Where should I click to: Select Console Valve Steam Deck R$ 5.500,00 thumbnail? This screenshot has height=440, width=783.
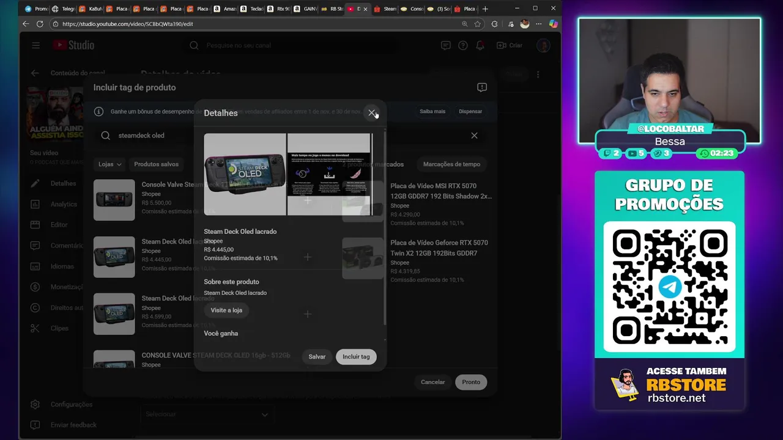[114, 200]
